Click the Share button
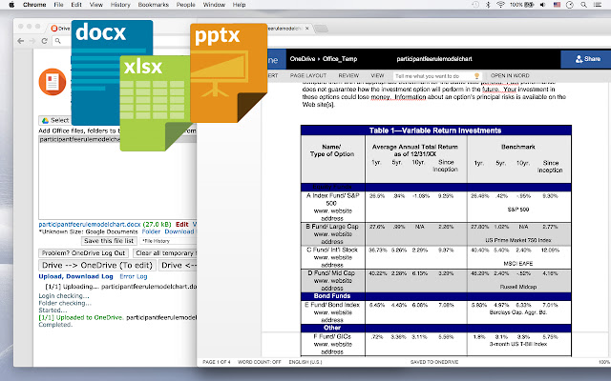 click(x=586, y=59)
